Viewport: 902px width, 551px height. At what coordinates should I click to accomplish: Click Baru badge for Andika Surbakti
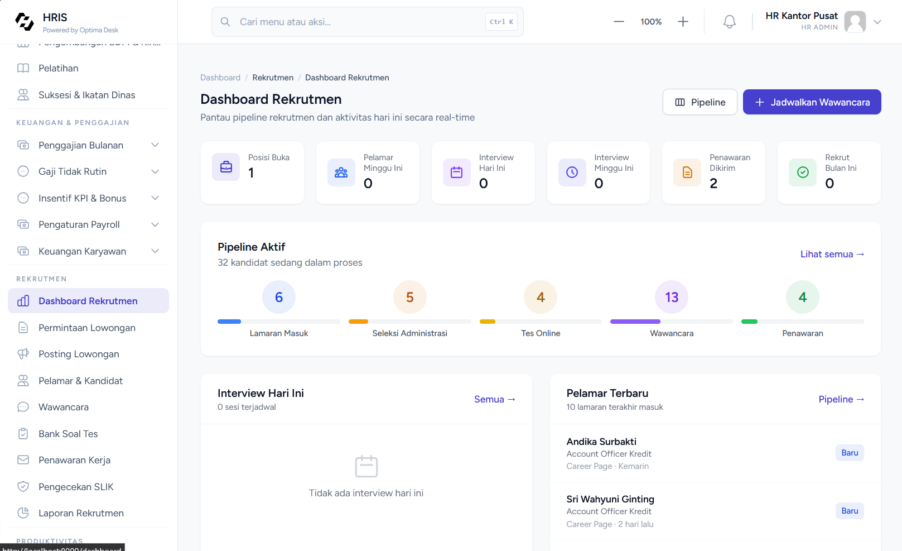850,453
